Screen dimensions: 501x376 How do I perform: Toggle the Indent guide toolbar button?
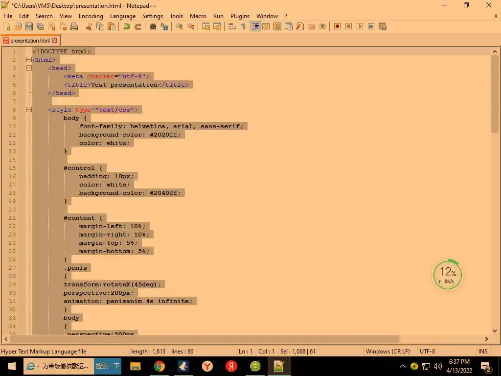[255, 26]
